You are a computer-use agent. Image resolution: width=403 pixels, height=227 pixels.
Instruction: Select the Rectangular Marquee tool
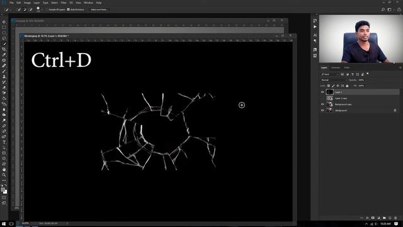[x=4, y=27]
